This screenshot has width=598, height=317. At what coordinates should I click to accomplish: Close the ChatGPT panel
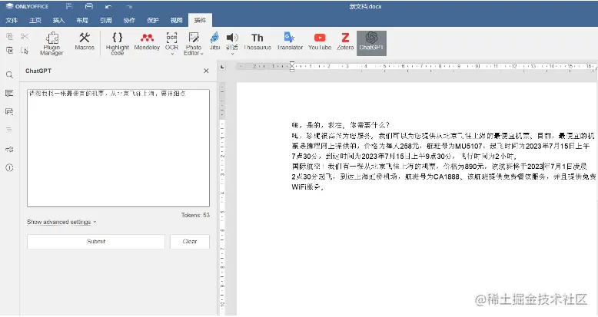pos(206,71)
